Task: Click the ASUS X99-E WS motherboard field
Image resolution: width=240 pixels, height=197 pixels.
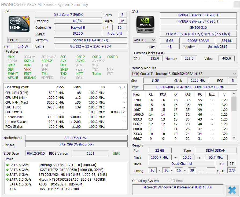Action: pyautogui.click(x=76, y=138)
